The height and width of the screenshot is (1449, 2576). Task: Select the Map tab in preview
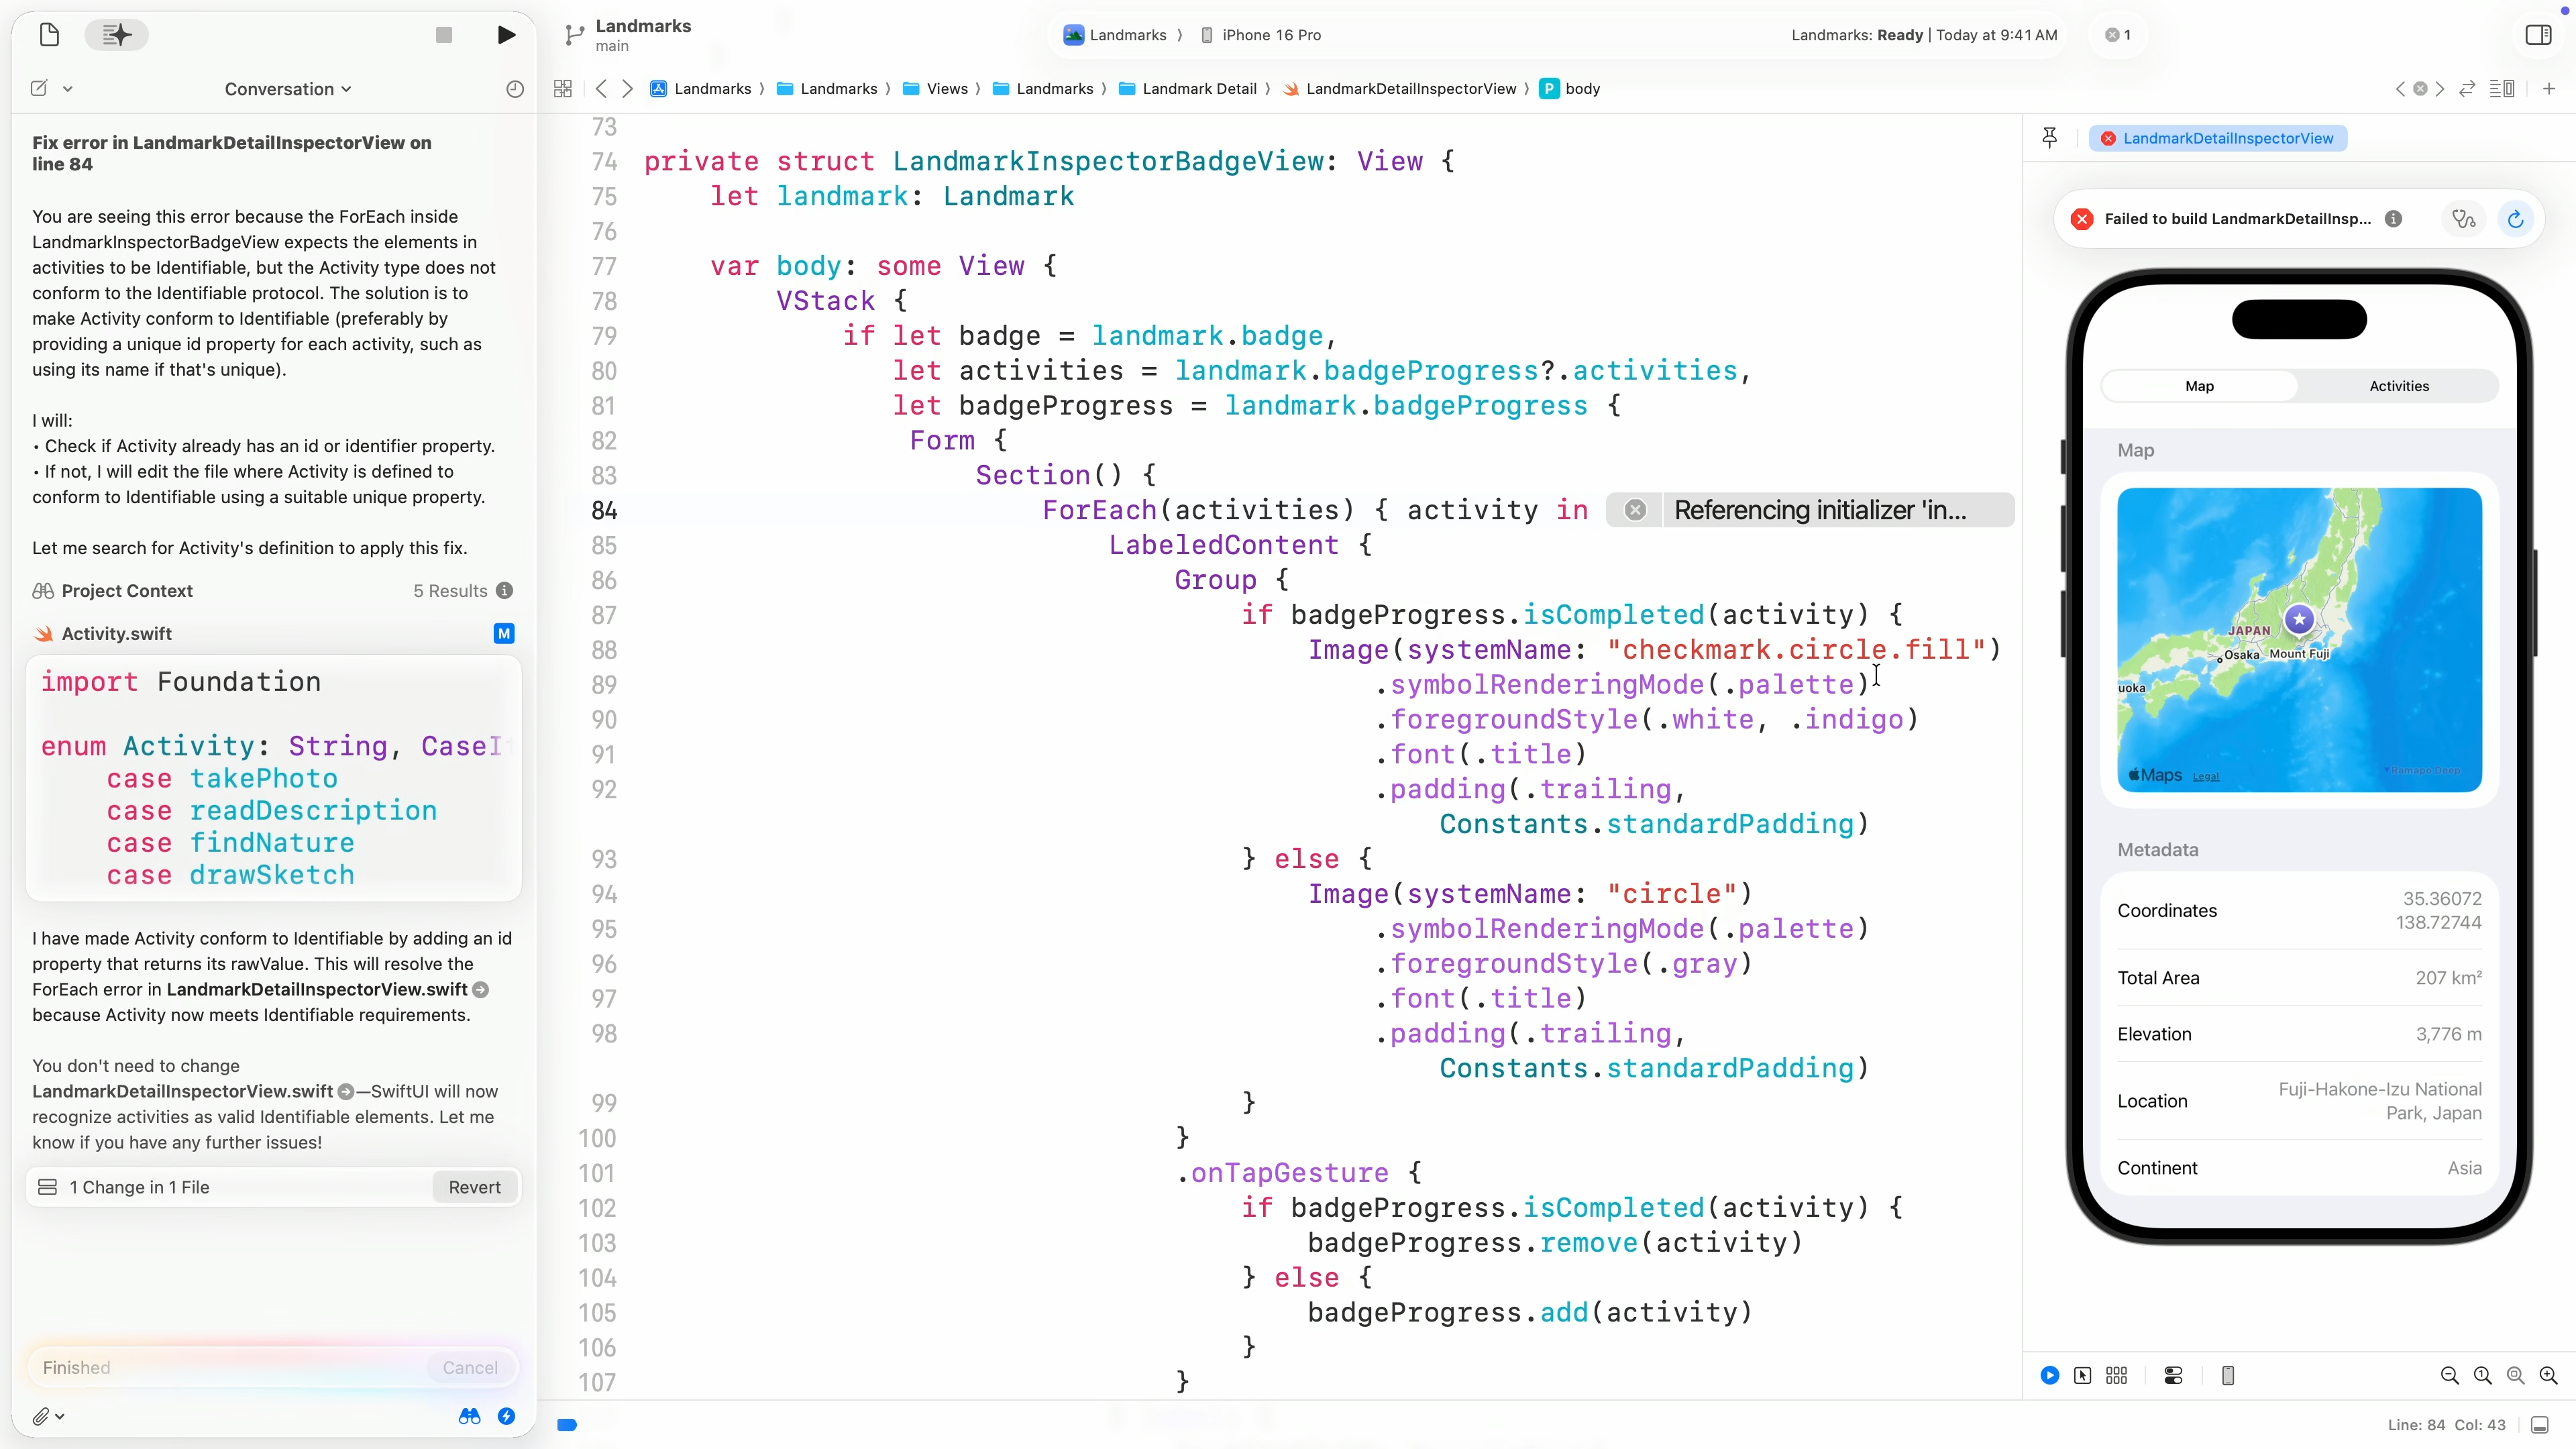pos(2199,386)
